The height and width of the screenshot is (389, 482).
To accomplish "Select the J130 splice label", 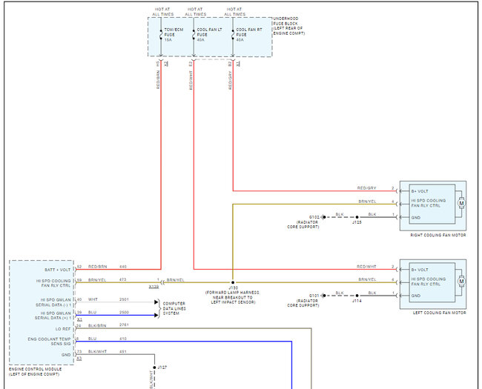I will pos(233,288).
